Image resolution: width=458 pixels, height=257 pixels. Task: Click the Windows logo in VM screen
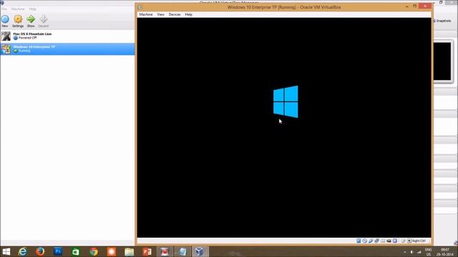[x=286, y=101]
